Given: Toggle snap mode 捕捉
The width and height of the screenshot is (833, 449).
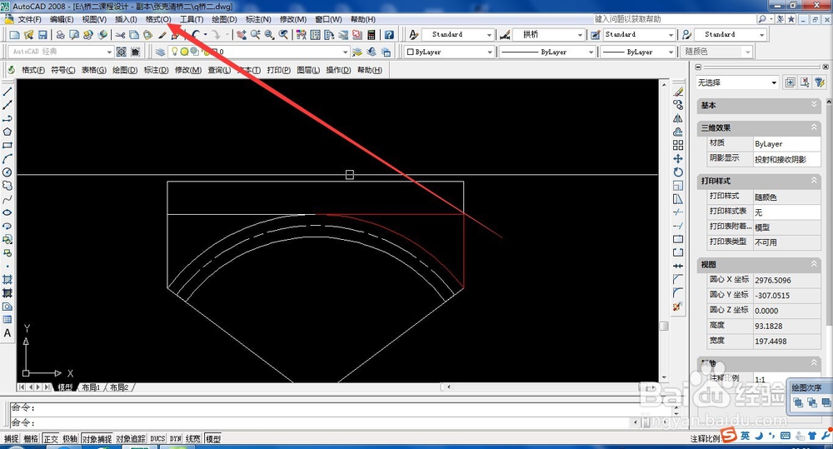Looking at the screenshot, I should tap(11, 439).
